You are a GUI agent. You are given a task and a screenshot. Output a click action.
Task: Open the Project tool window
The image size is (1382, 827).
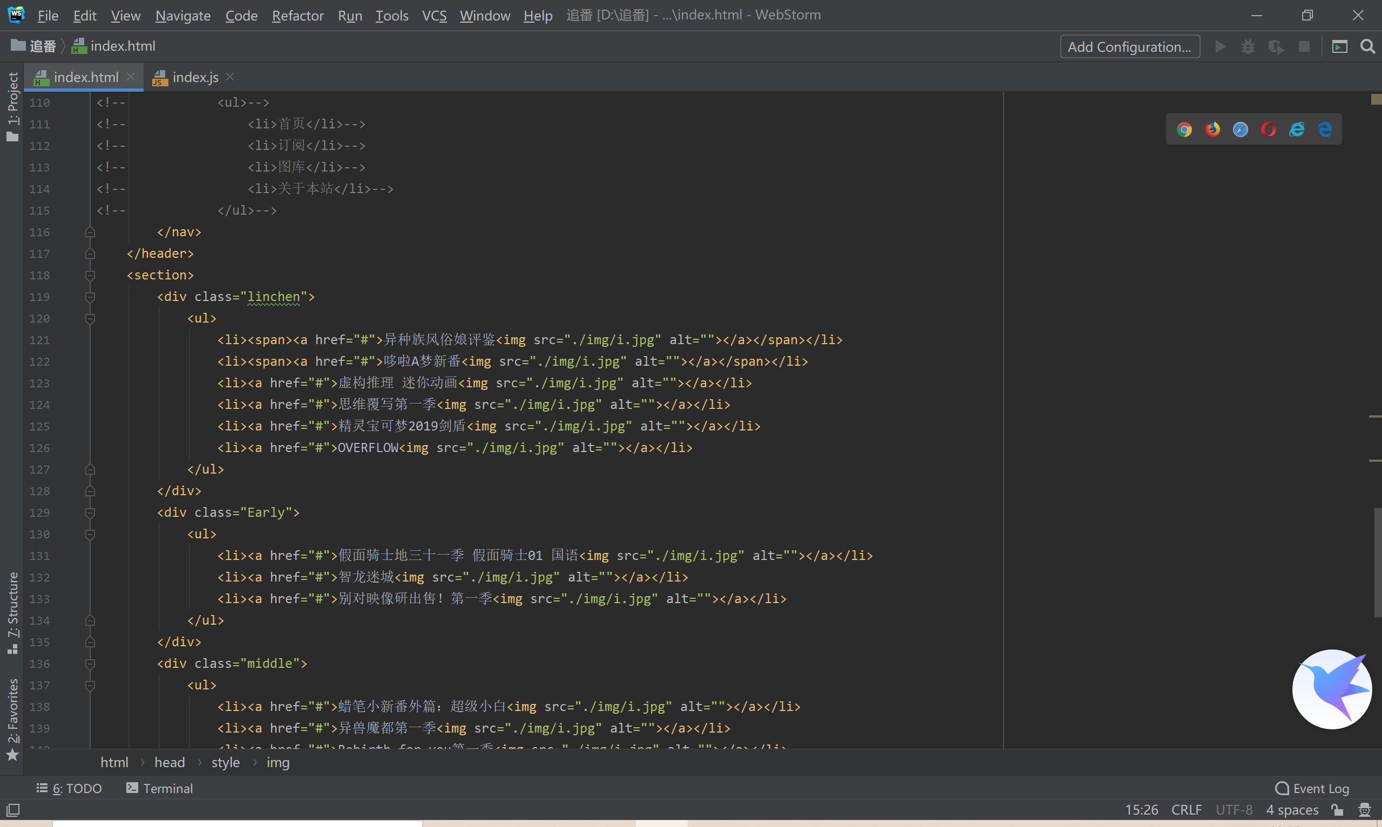coord(12,106)
